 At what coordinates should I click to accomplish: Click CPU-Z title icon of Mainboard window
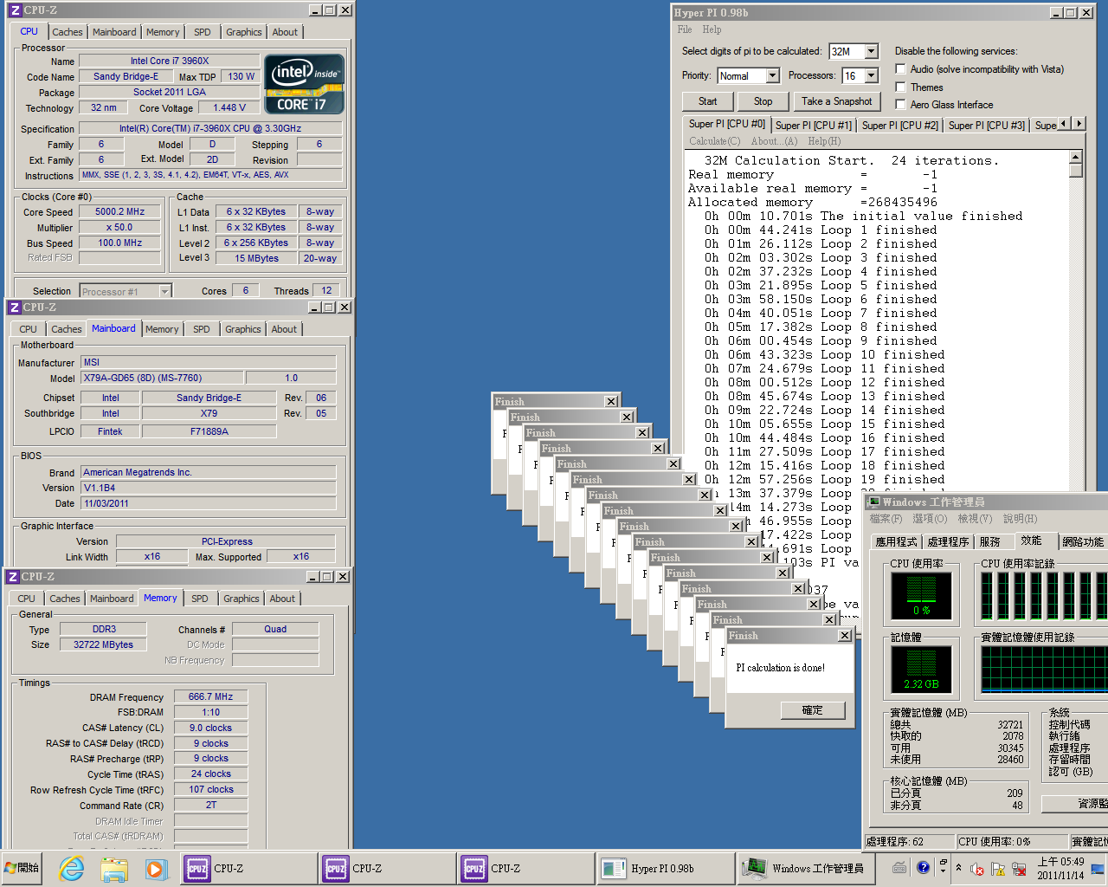(x=14, y=308)
